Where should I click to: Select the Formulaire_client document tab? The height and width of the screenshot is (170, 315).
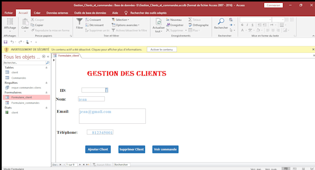67,56
